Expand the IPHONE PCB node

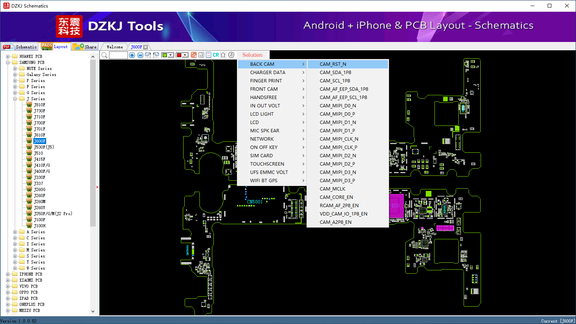coord(8,274)
